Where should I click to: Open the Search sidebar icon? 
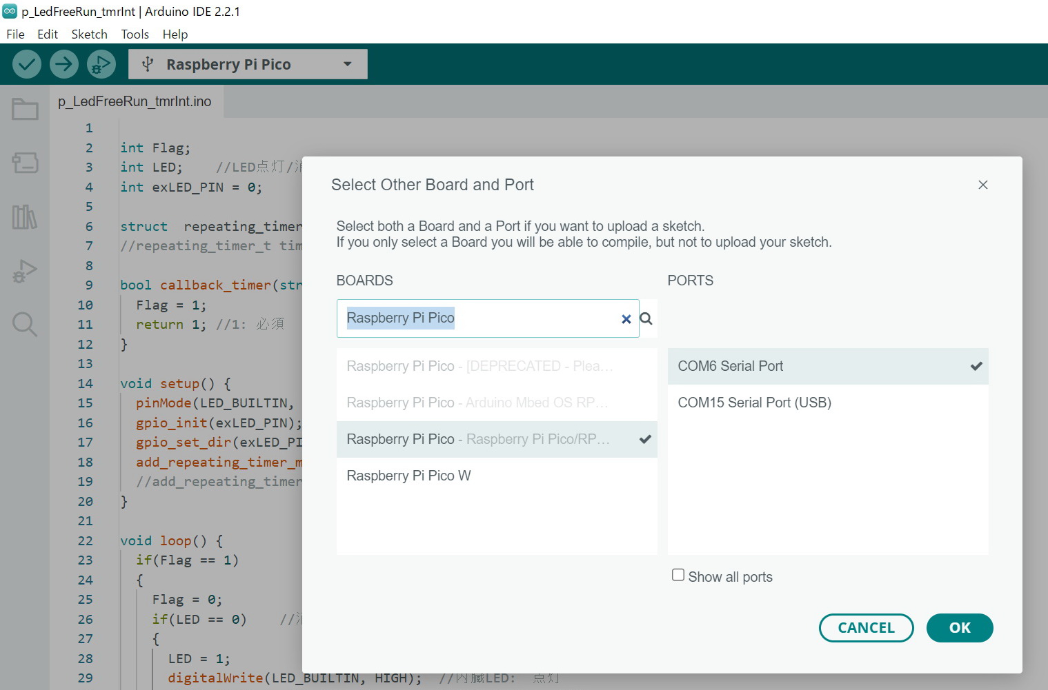click(x=25, y=324)
